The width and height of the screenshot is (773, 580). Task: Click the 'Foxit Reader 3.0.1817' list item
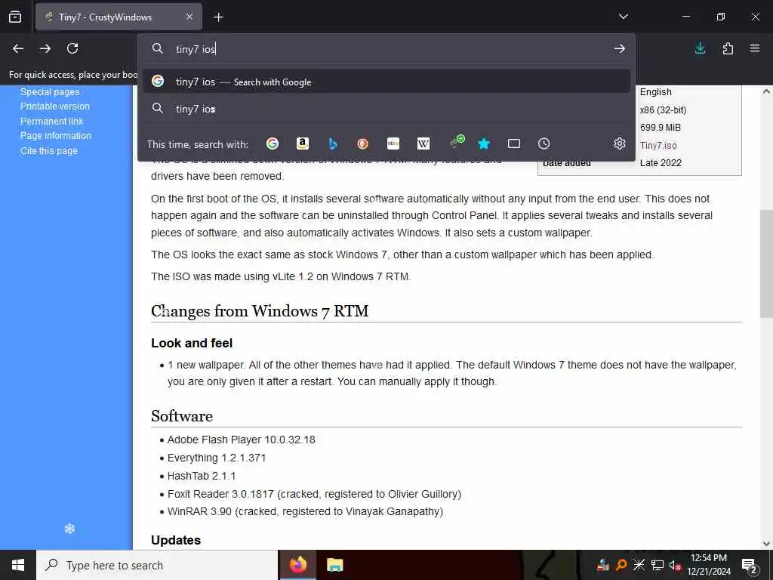point(314,494)
